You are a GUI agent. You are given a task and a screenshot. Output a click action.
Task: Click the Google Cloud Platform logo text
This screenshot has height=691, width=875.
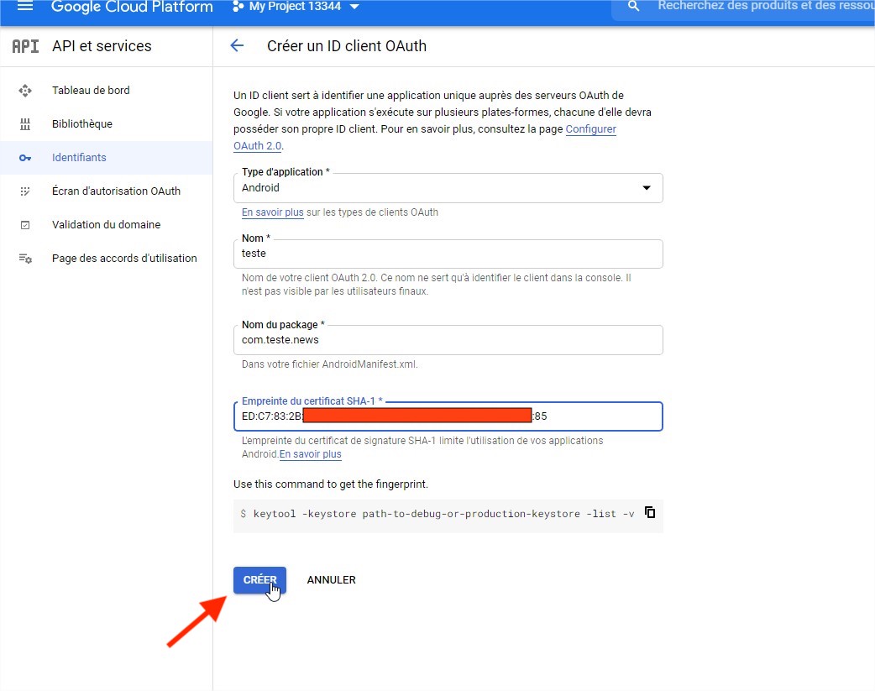132,7
